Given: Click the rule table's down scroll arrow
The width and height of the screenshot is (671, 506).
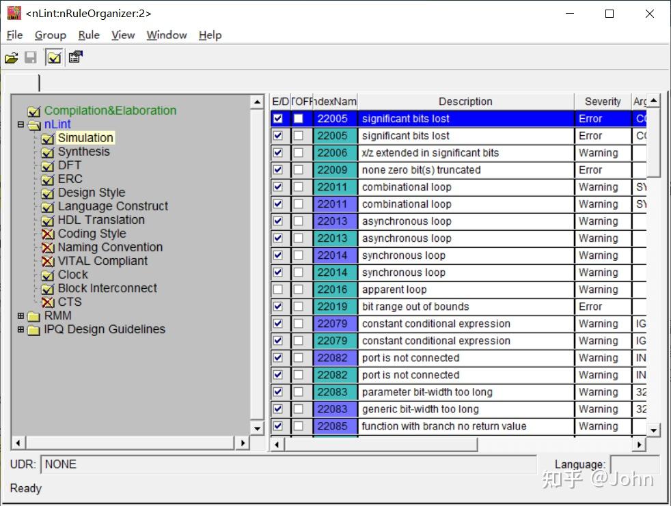Looking at the screenshot, I should (653, 430).
